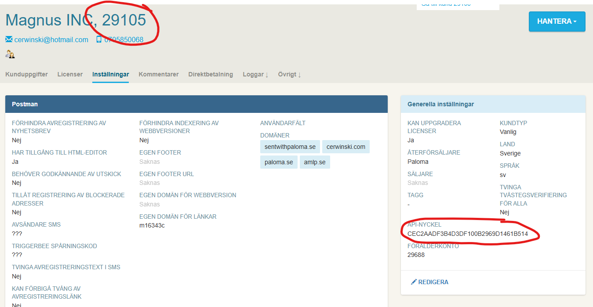Click the phone icon beside the number
The width and height of the screenshot is (593, 307).
click(x=99, y=40)
